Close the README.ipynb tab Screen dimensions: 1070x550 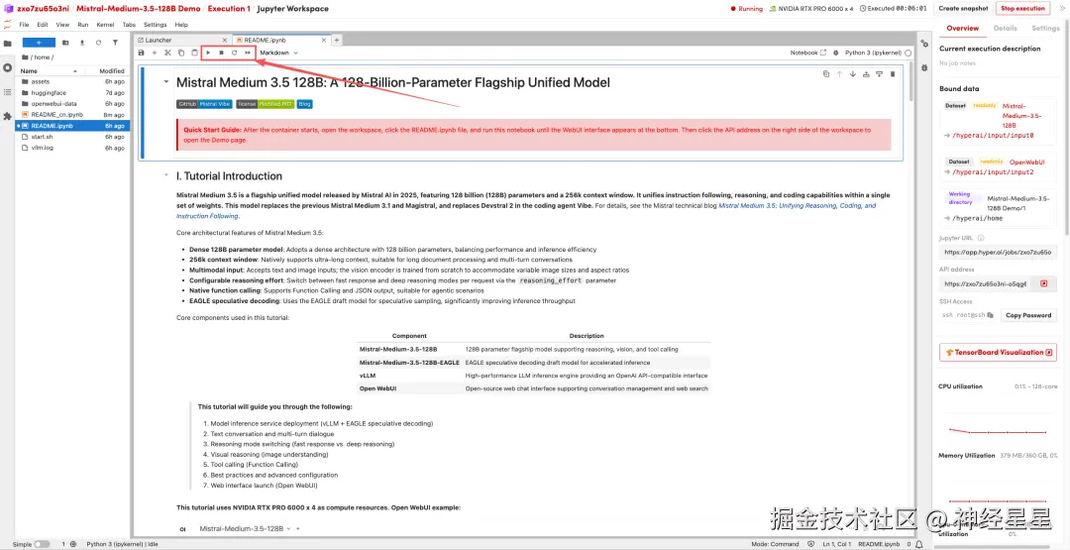tap(324, 41)
